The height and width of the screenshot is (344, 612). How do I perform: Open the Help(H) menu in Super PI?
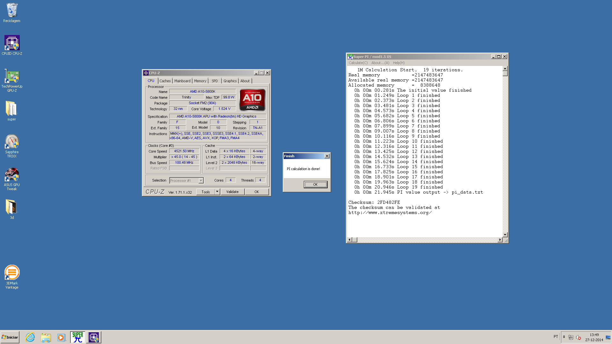point(399,63)
